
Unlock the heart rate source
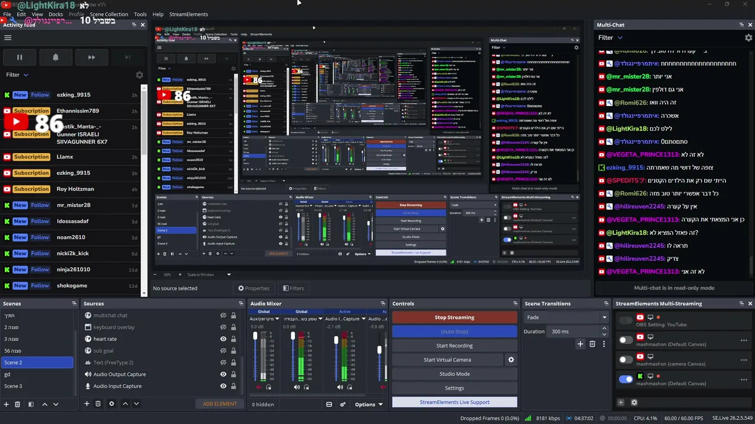pos(234,339)
